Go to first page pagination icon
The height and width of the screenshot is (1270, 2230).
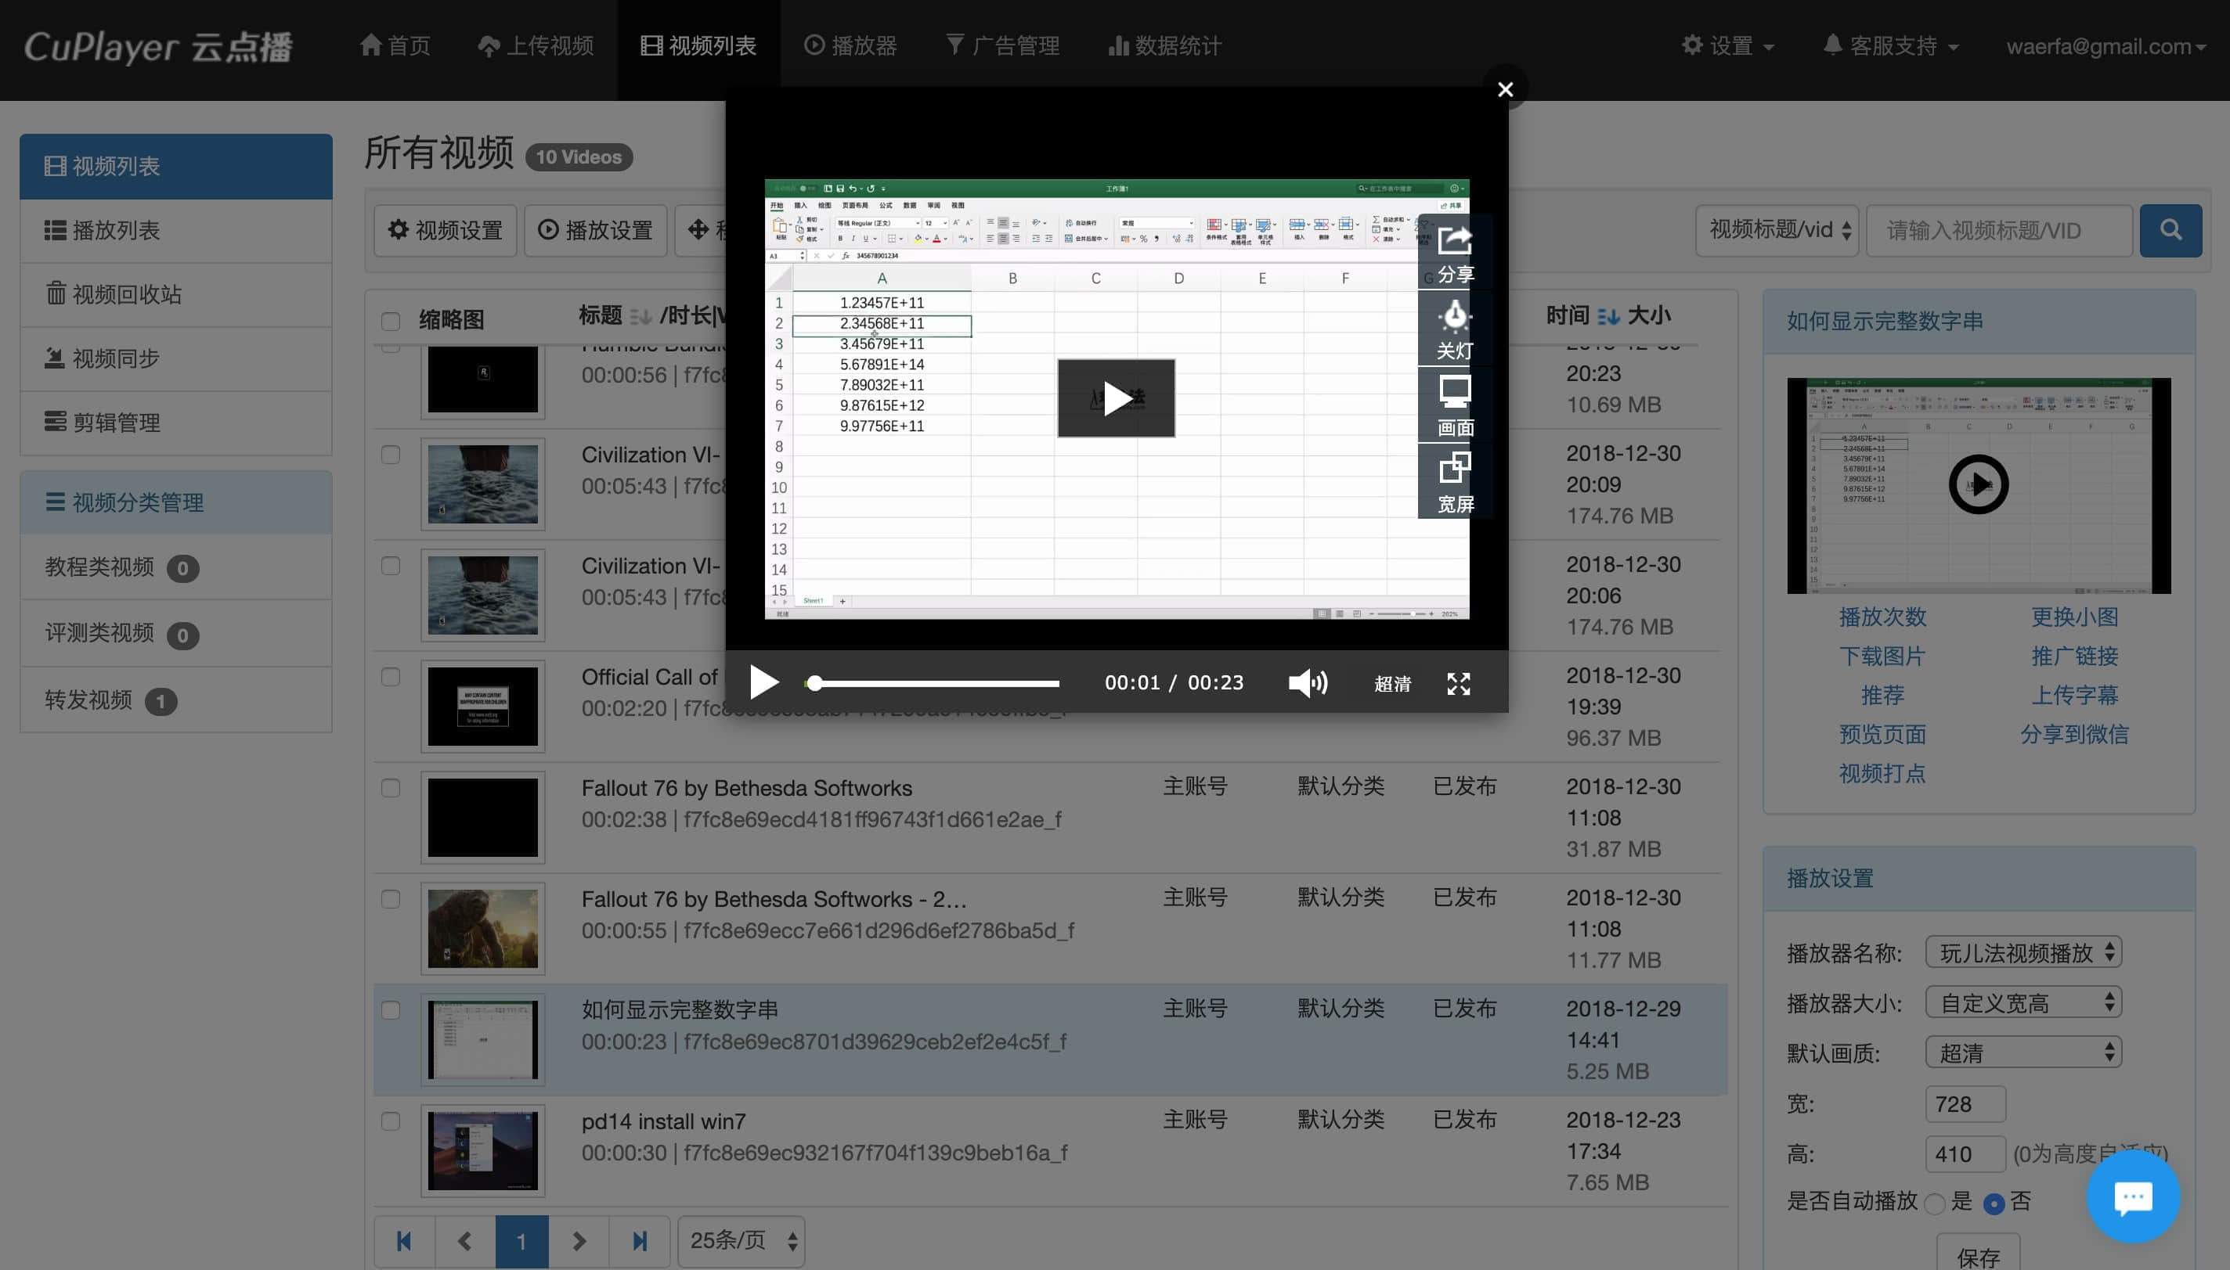point(404,1240)
